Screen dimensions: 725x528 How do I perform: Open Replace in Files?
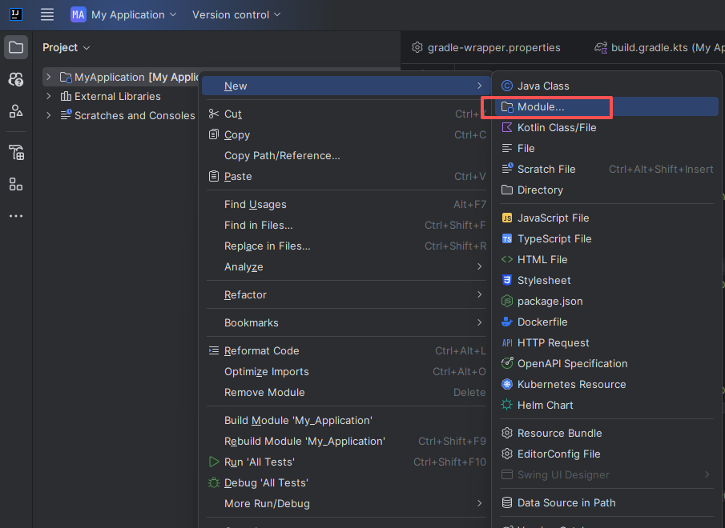[346, 246]
